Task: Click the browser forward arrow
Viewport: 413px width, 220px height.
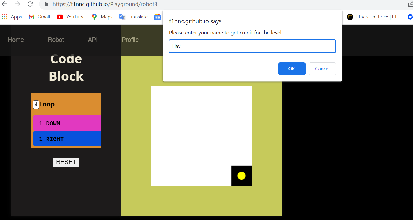Action: (17, 4)
